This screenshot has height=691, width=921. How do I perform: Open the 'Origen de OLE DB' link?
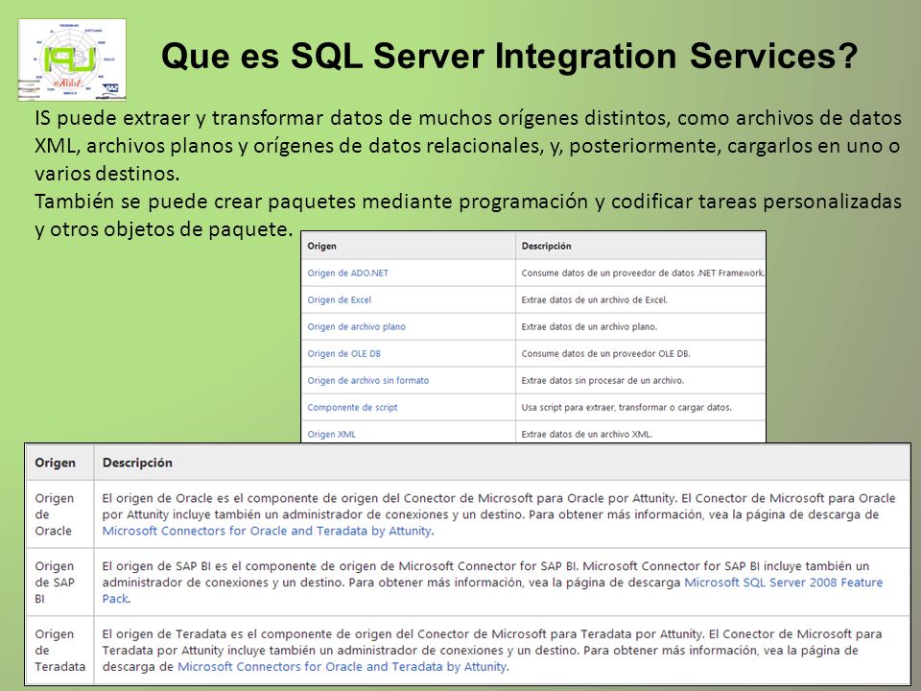tap(344, 354)
